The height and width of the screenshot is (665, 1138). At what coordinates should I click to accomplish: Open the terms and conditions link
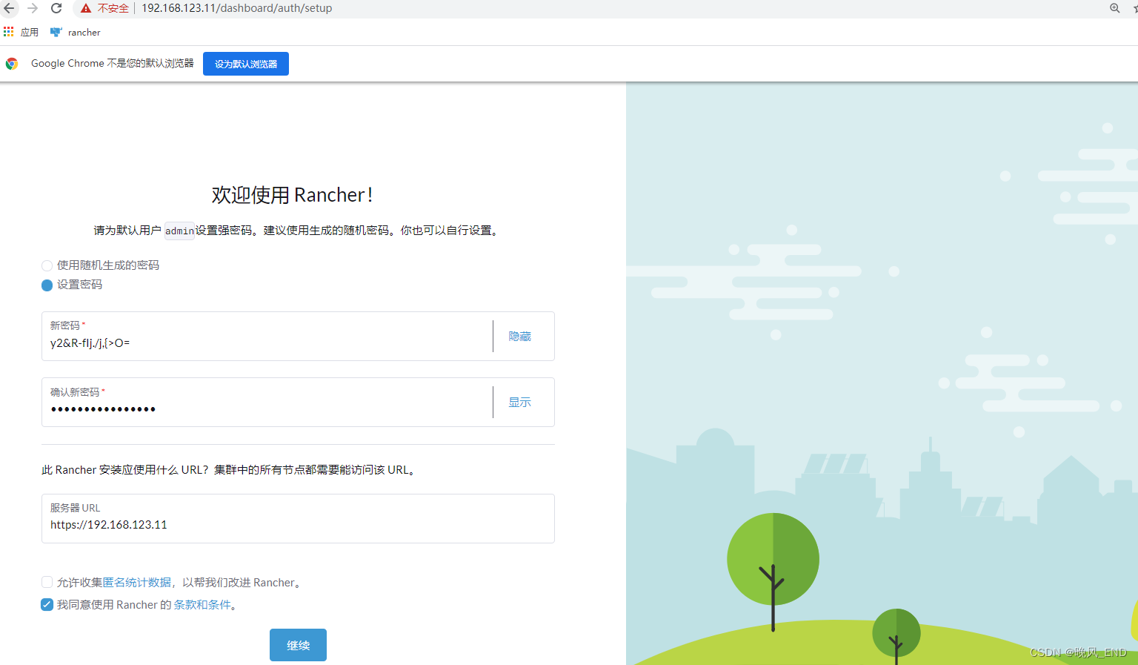point(202,605)
